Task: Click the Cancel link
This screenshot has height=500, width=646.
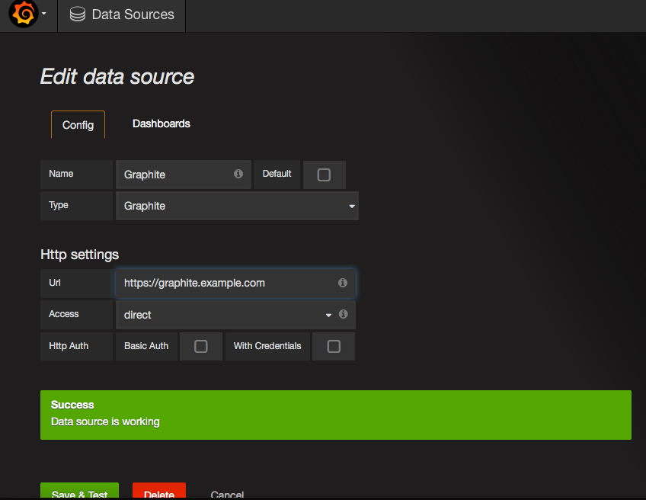Action: pos(227,494)
